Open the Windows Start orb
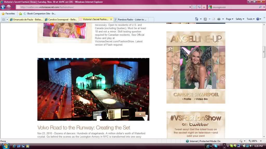Image resolution: width=266 pixels, height=149 pixels. point(5,146)
